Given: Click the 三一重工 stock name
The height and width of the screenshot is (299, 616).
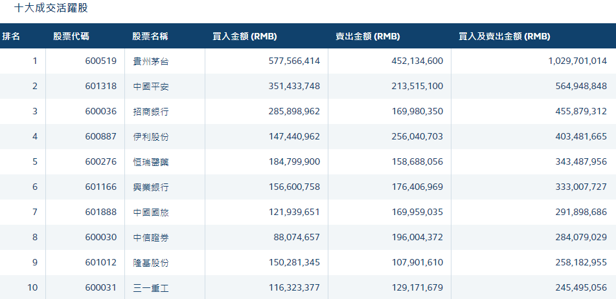Looking at the screenshot, I should [x=151, y=287].
